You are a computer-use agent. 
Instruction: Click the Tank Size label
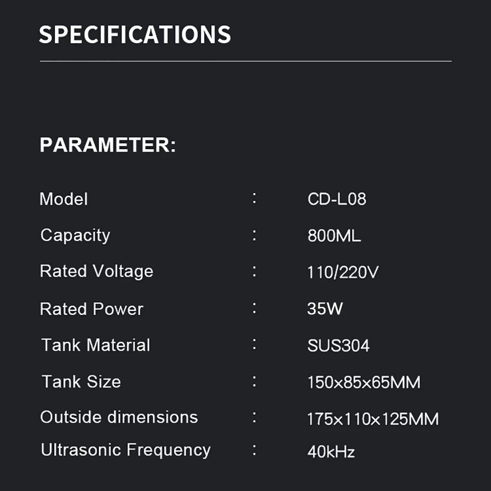click(81, 382)
